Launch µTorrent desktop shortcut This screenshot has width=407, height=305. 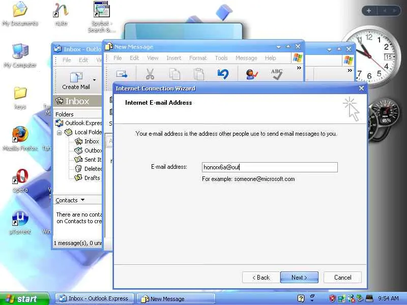(20, 222)
